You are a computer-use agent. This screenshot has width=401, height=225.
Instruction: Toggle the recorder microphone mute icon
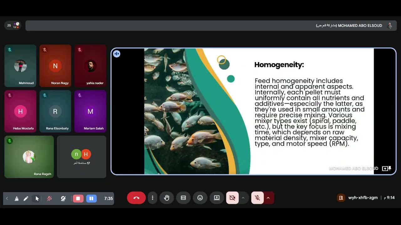coord(49,198)
